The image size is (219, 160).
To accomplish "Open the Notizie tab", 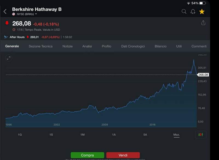I will tap(67, 46).
